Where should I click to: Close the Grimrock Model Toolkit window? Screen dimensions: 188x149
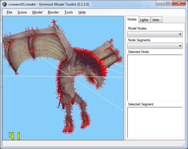click(179, 3)
